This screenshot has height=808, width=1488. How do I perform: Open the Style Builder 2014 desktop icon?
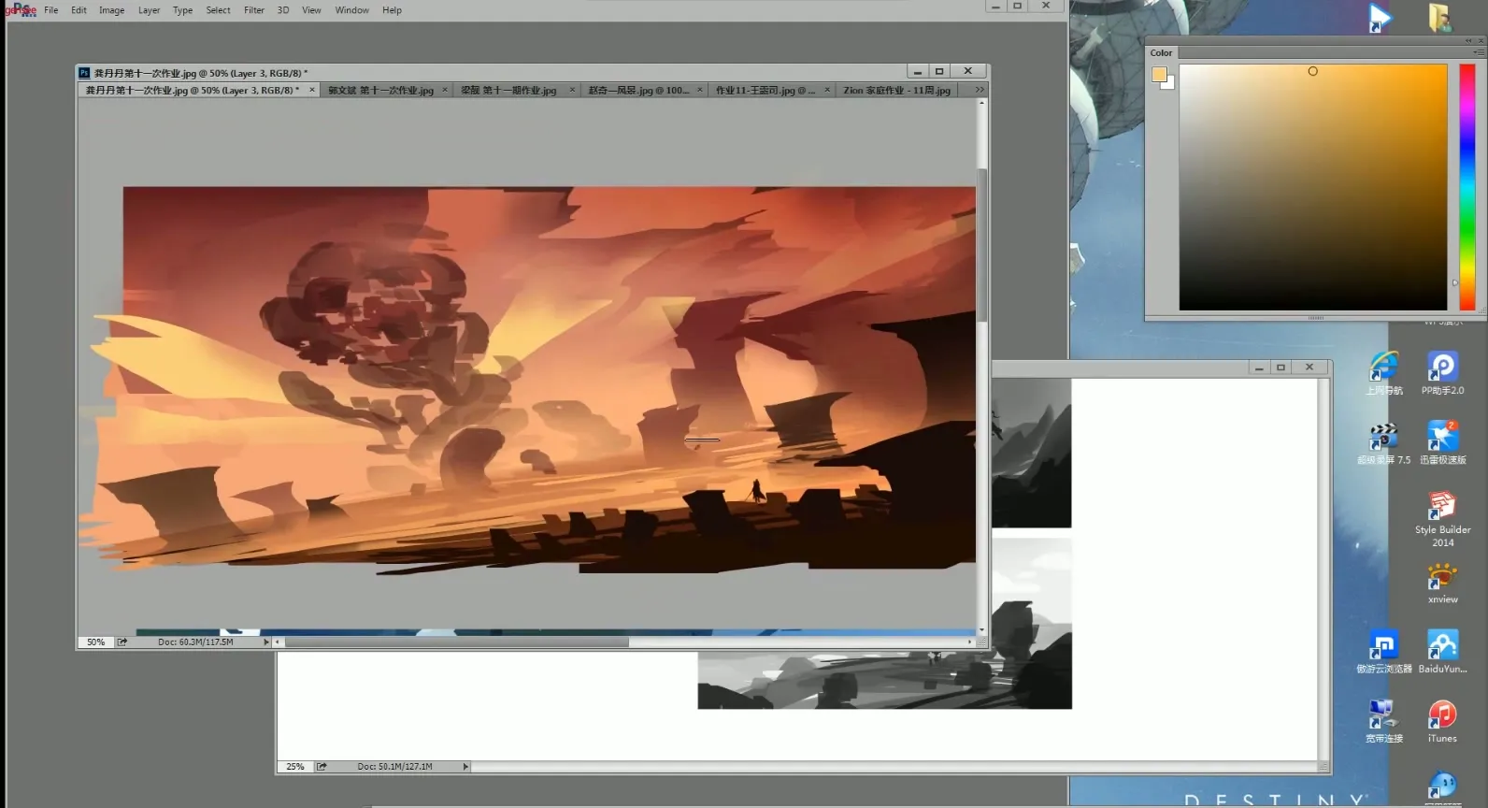tap(1442, 519)
